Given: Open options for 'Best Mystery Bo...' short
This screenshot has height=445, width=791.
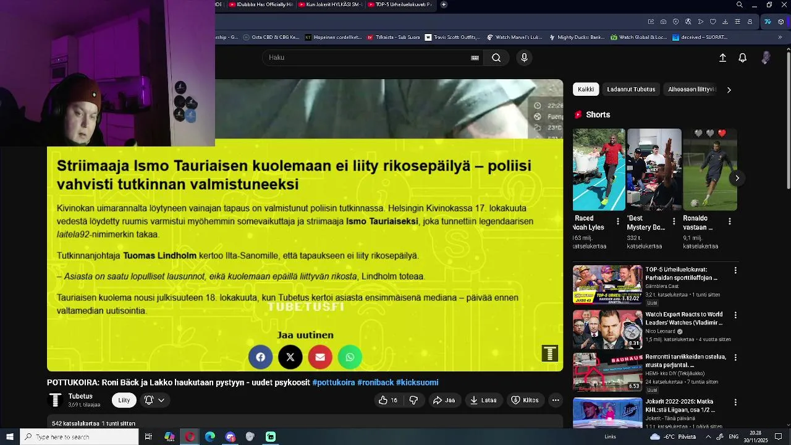Looking at the screenshot, I should [674, 221].
